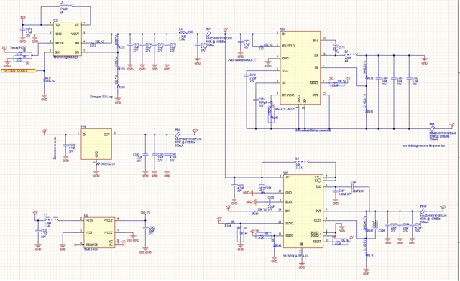Select capacitor C187 below the REG pin
The height and width of the screenshot is (281, 460).
tap(336, 191)
